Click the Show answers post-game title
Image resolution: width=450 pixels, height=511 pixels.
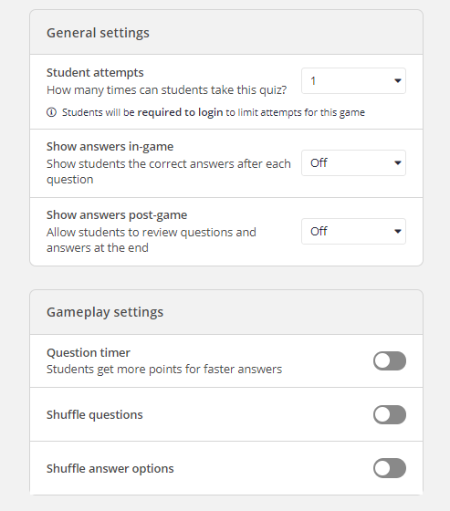pos(117,215)
